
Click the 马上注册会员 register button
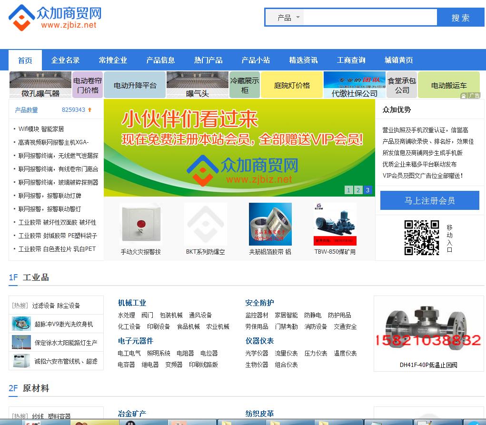coord(429,200)
